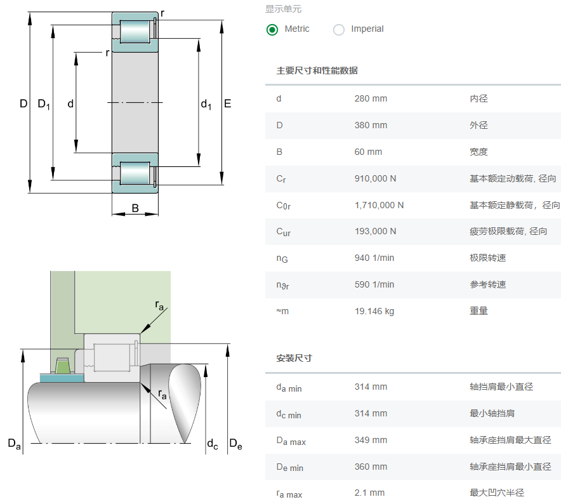The height and width of the screenshot is (504, 561).
Task: Click the 60 mm width value
Action: tap(368, 152)
